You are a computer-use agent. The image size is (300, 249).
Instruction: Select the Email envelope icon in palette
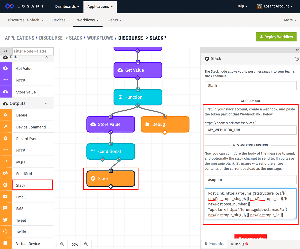5,197
